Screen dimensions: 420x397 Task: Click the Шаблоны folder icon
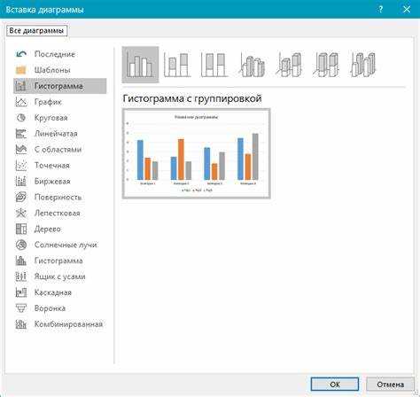click(21, 70)
